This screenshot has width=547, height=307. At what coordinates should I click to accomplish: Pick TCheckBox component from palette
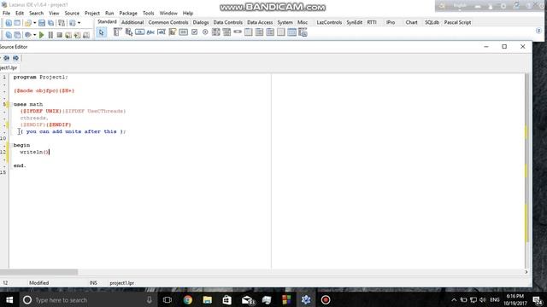click(194, 32)
